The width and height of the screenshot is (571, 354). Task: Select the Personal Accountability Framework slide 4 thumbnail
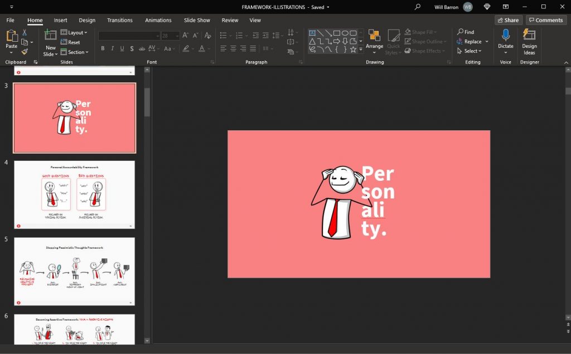pos(74,194)
